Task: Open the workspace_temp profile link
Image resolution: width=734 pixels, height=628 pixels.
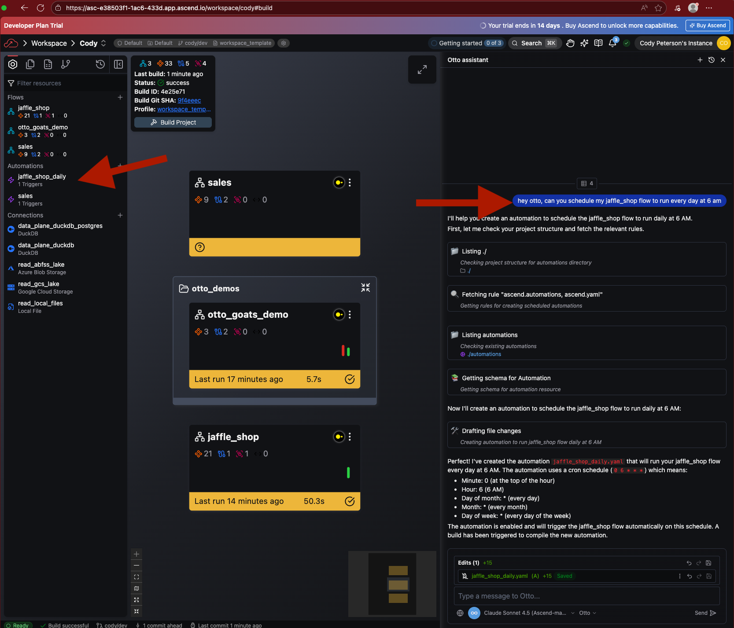Action: tap(184, 109)
